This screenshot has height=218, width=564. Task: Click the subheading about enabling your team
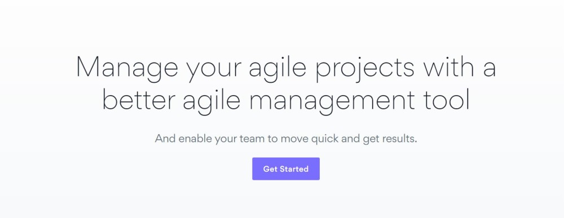point(286,139)
